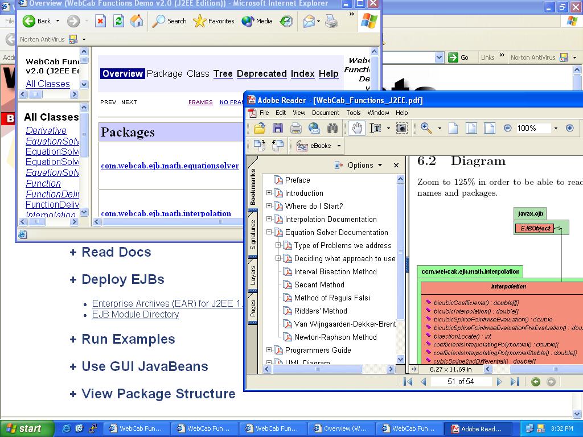Click the Refresh icon in Internet Explorer
Screen dimensions: 583x437
[118, 21]
